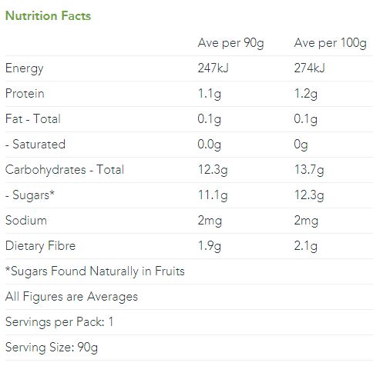Click the 2.1g dietary fibre value
Viewport: 373px width, 366px height.
[x=306, y=246]
